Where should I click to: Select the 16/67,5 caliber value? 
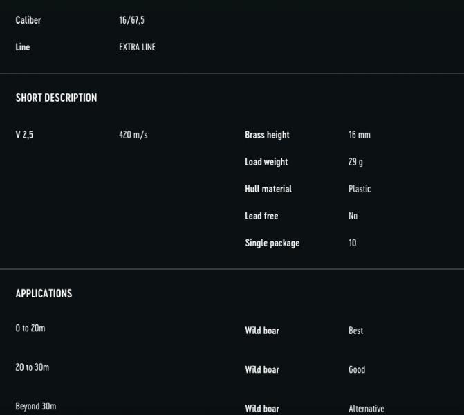(131, 21)
